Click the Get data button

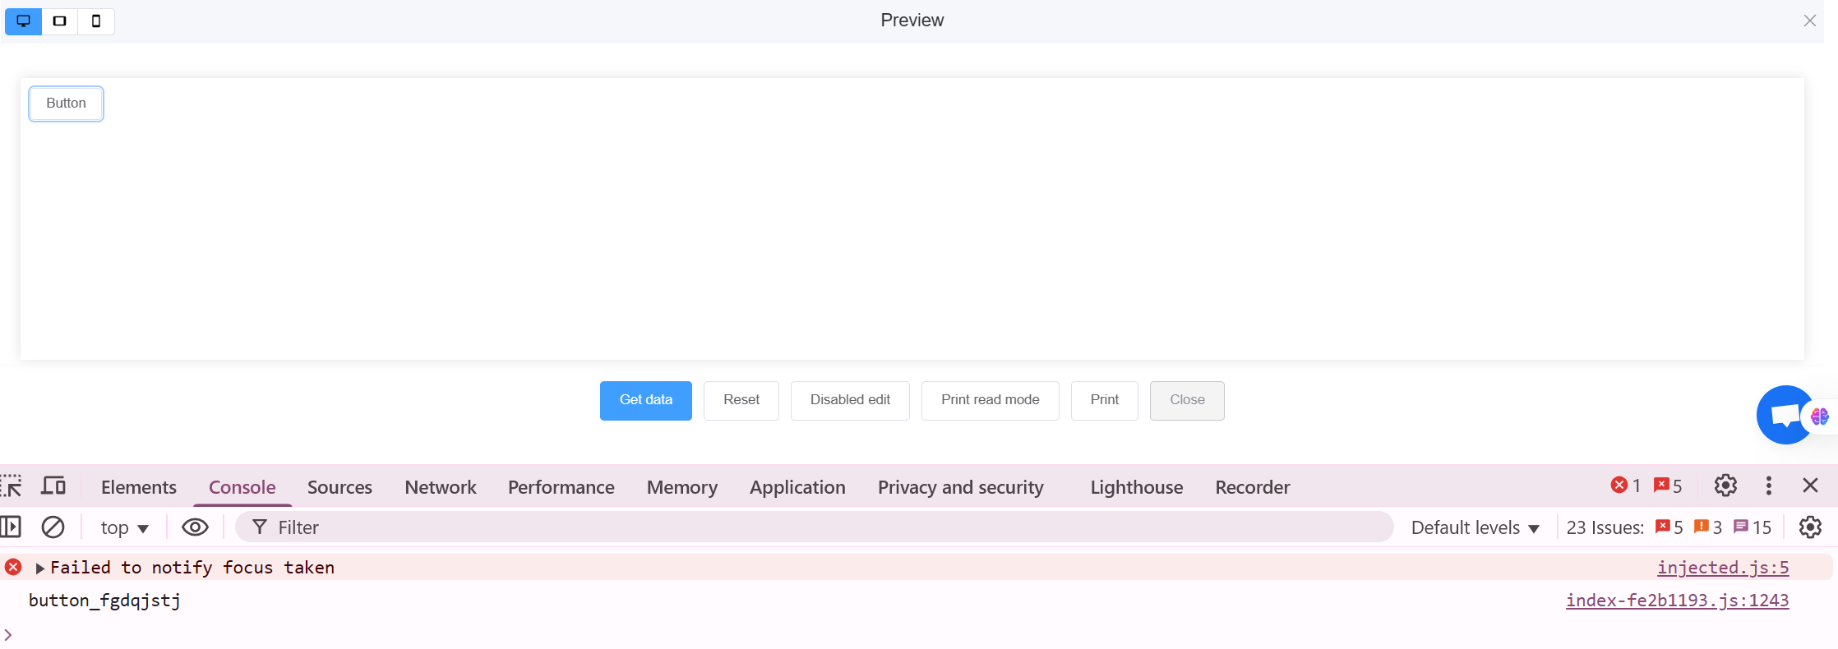(645, 400)
